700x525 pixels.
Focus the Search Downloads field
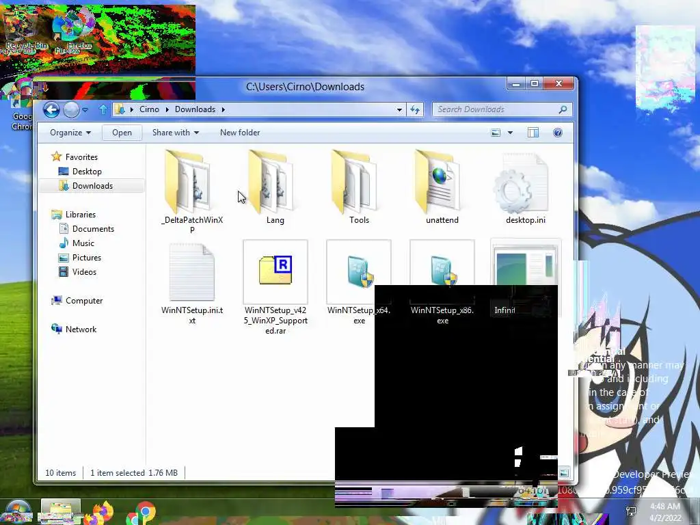point(502,109)
